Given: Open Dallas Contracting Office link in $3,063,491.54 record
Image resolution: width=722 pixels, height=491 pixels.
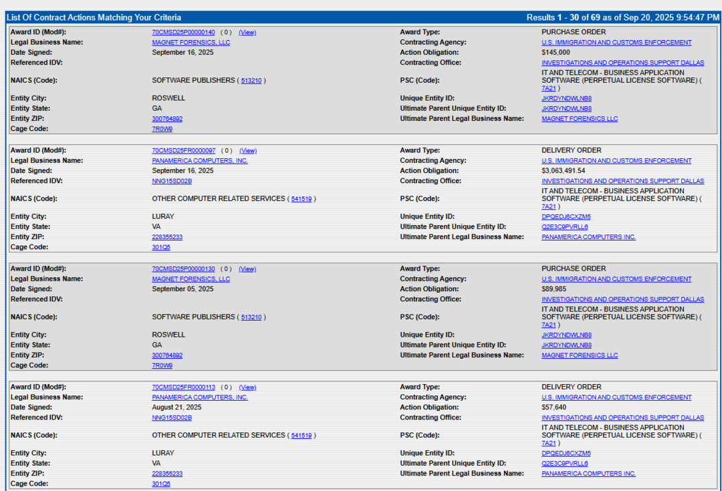Looking at the screenshot, I should click(x=622, y=181).
